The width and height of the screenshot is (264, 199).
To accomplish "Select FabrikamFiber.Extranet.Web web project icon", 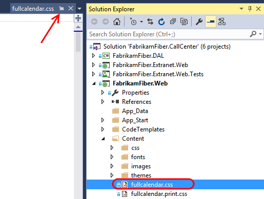I will 106,65.
